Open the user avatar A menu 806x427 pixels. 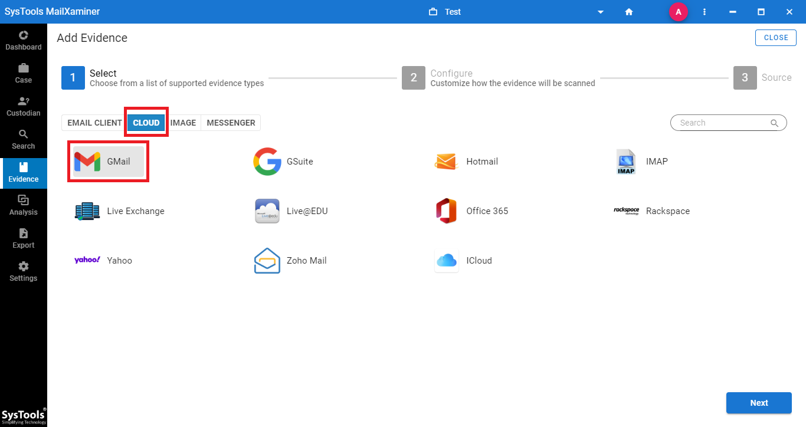tap(679, 12)
